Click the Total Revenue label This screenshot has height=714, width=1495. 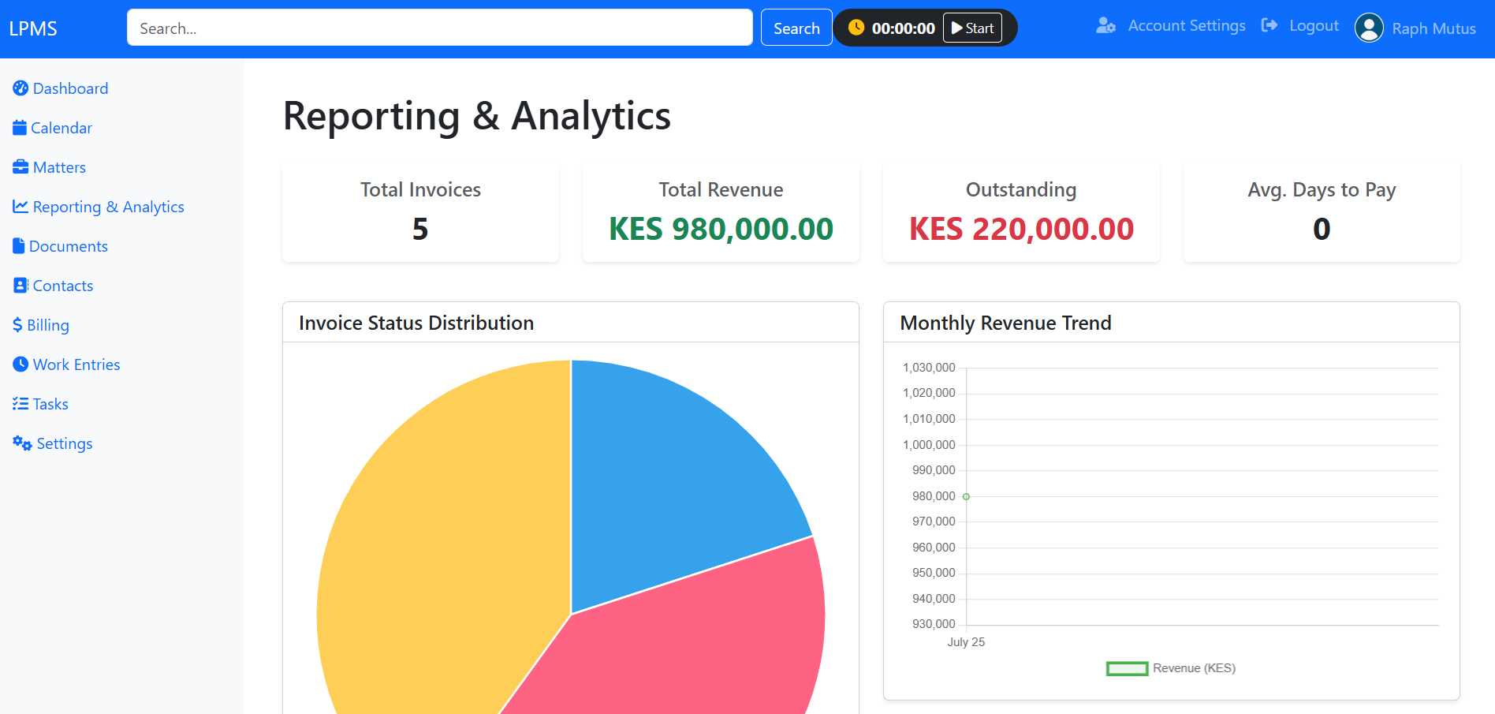pos(721,189)
